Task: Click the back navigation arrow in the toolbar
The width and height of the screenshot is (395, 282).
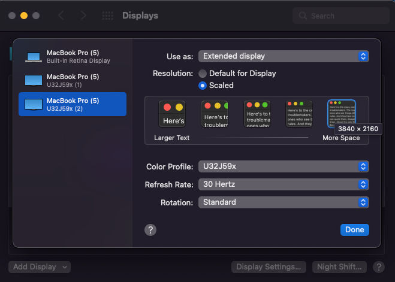Action: (x=61, y=16)
